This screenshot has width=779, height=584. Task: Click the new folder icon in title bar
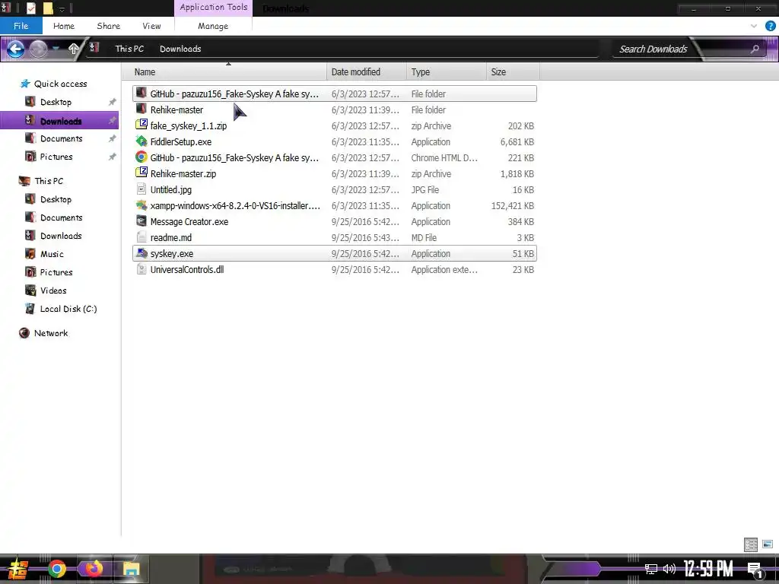click(48, 8)
